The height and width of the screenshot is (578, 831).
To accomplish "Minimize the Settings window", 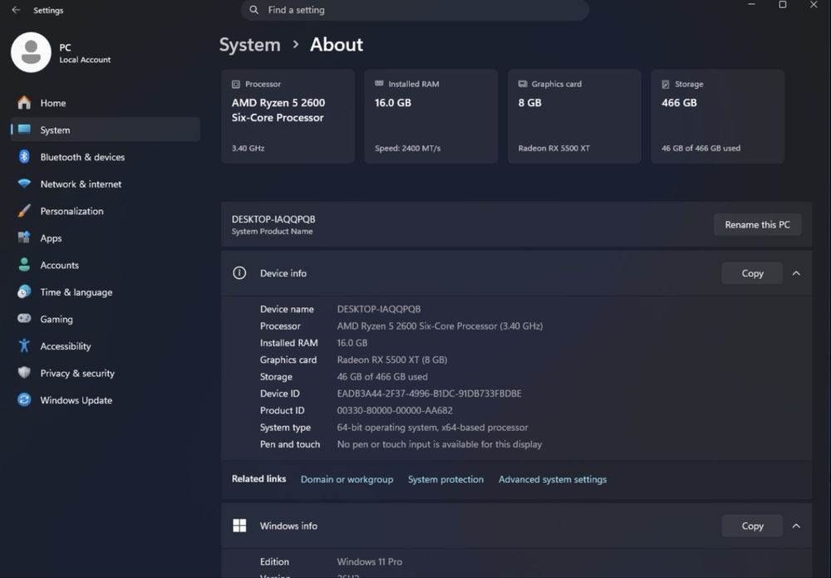I will click(751, 5).
